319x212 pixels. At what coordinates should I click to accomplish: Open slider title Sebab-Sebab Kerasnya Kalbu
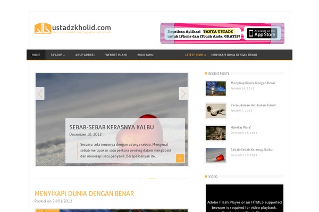[112, 127]
